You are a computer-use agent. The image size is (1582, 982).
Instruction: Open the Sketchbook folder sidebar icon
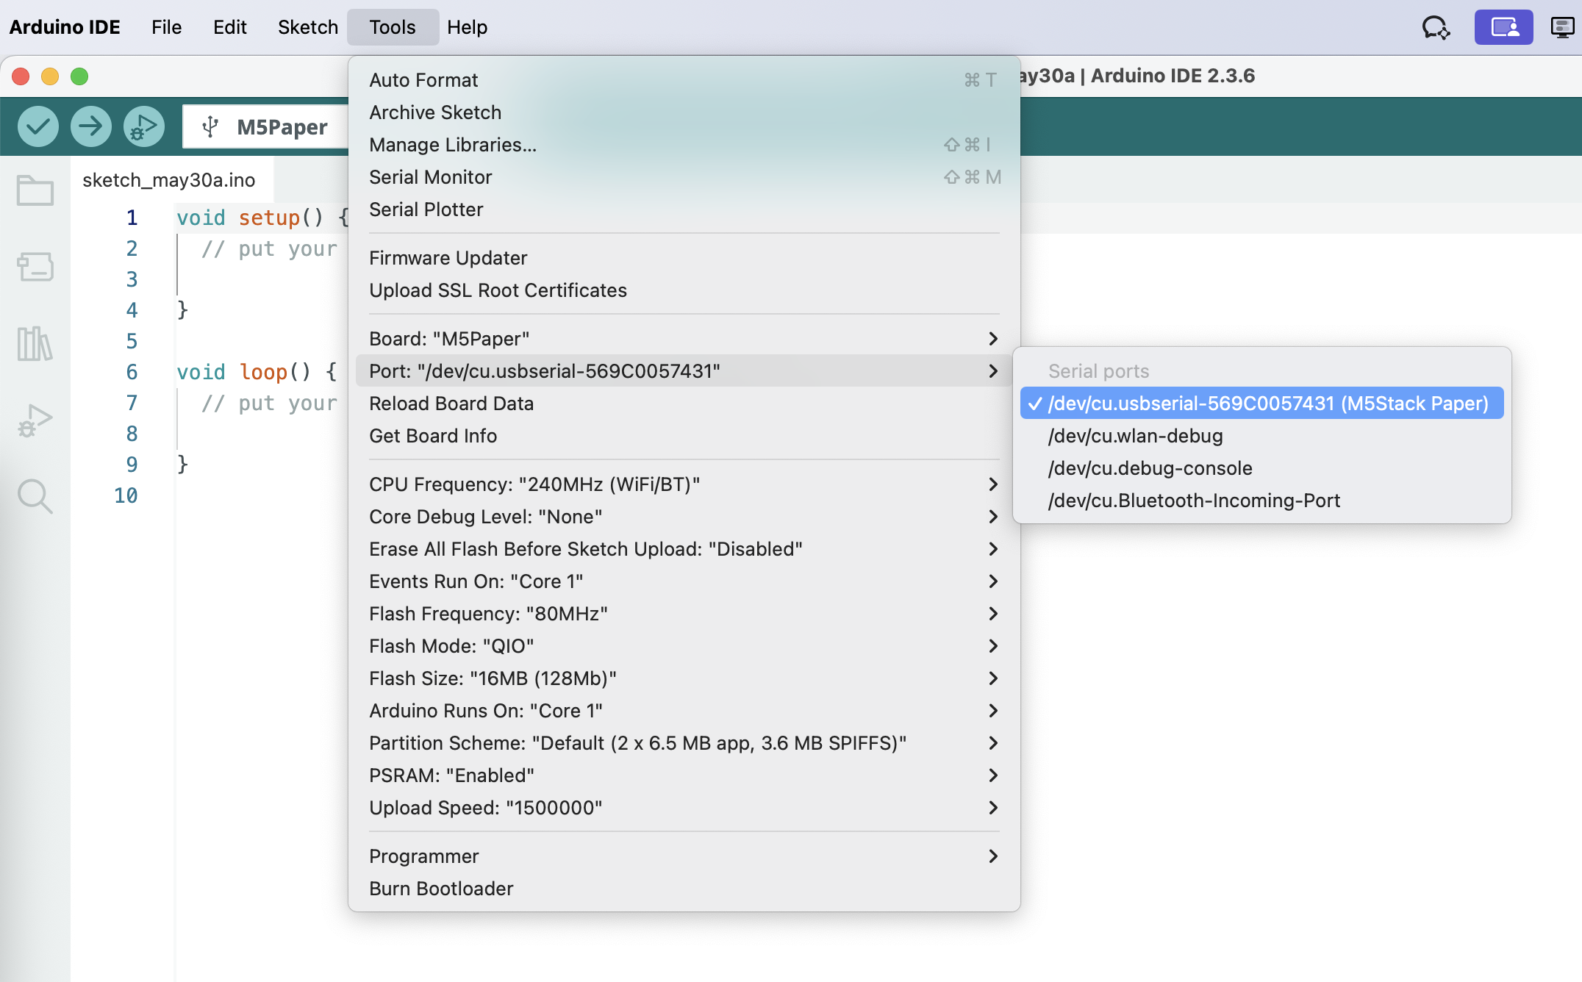(x=35, y=190)
